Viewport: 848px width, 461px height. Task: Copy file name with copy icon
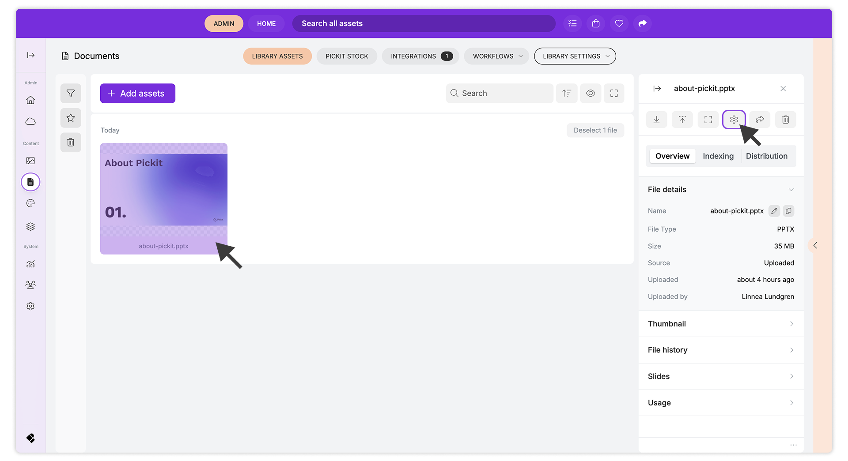point(788,211)
